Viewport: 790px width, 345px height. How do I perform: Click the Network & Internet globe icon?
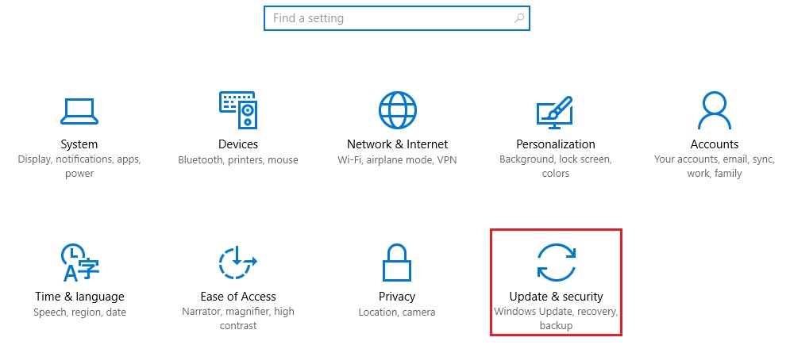coord(397,110)
